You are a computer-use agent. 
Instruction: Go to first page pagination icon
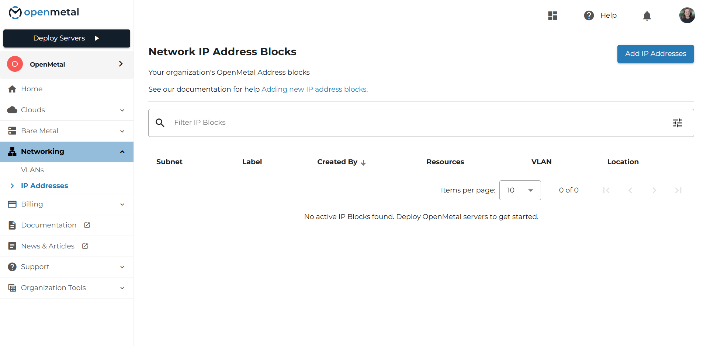[x=606, y=190]
